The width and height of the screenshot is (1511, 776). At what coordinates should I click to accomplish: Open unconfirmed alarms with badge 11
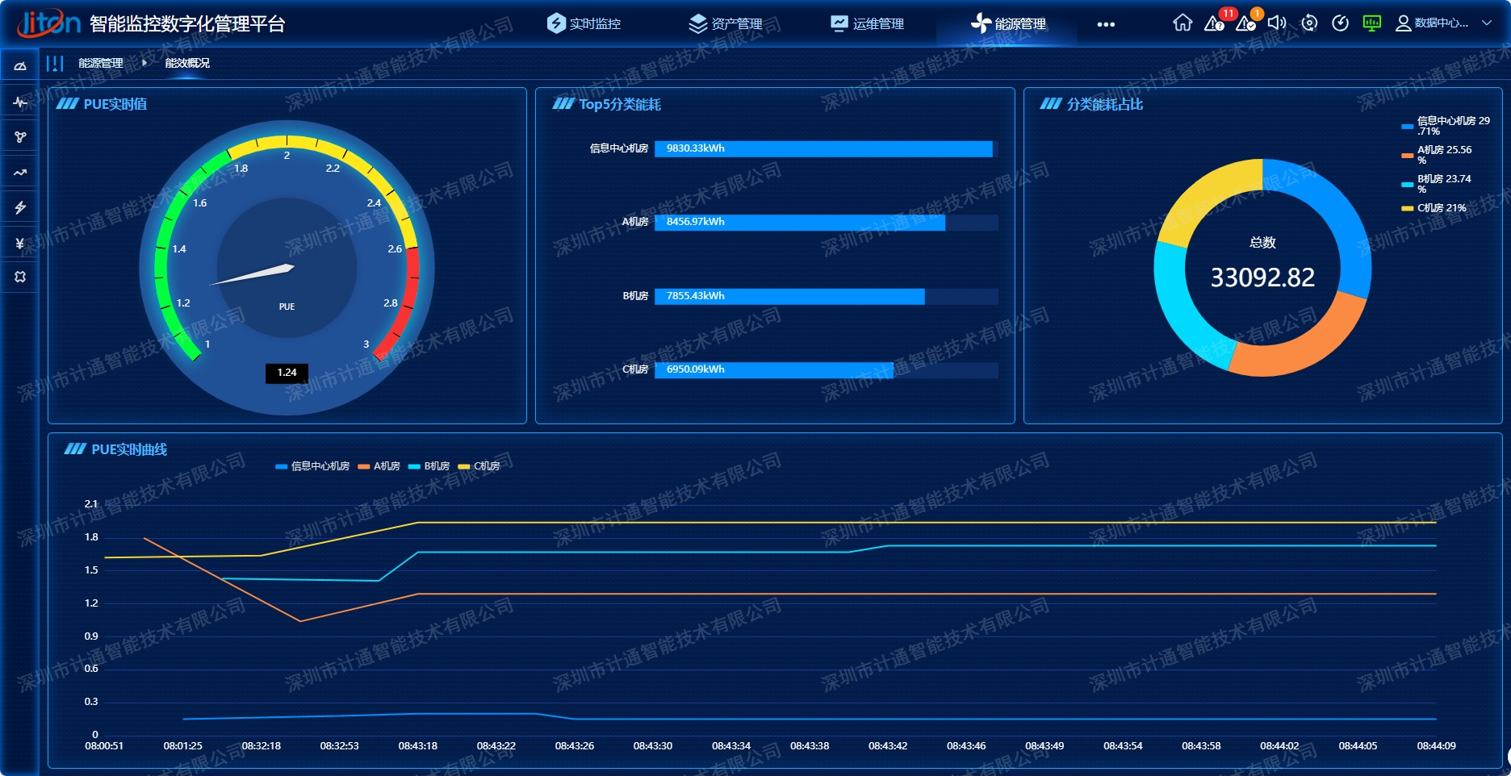tap(1214, 23)
